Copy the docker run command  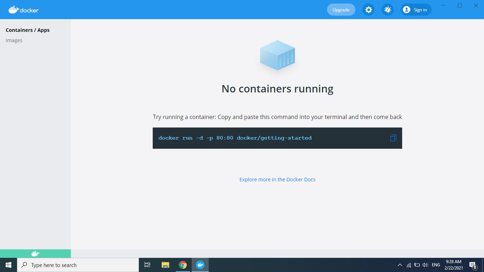(393, 138)
